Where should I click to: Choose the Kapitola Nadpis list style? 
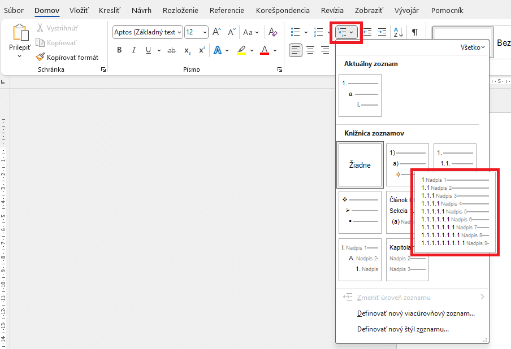tap(408, 259)
